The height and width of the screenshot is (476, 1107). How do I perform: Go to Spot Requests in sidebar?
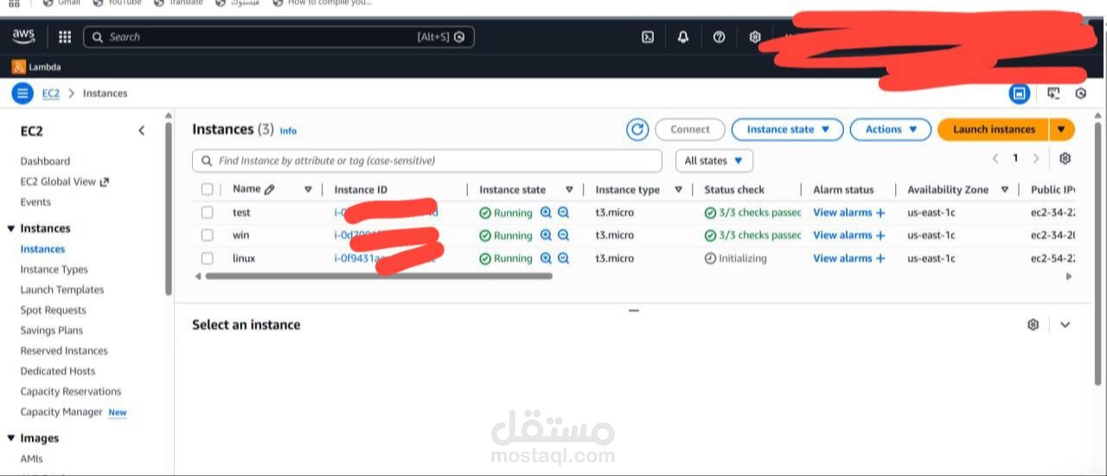(53, 310)
